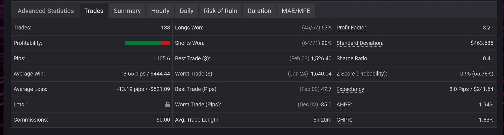Click the red part of Profitability bar

pos(165,43)
